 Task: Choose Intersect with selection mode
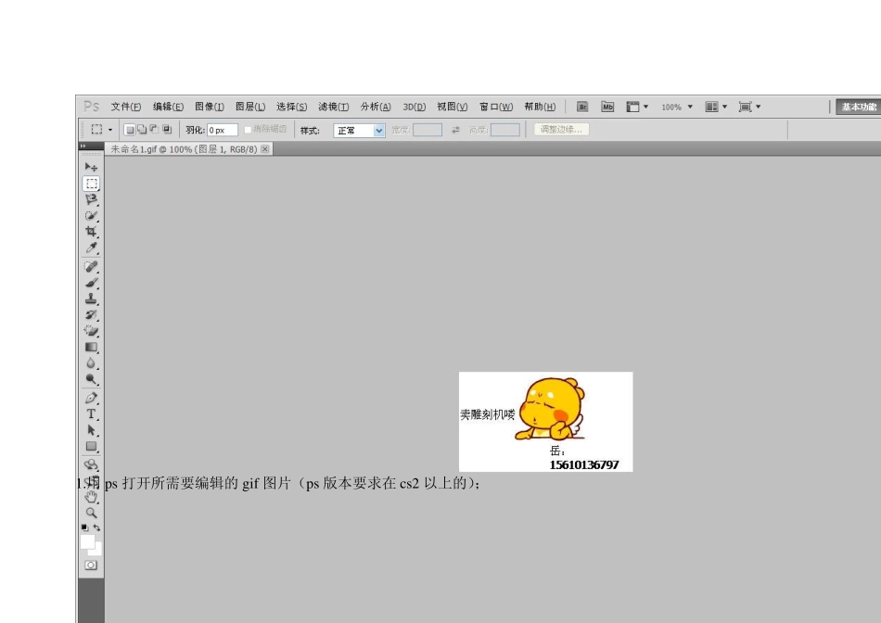click(167, 130)
